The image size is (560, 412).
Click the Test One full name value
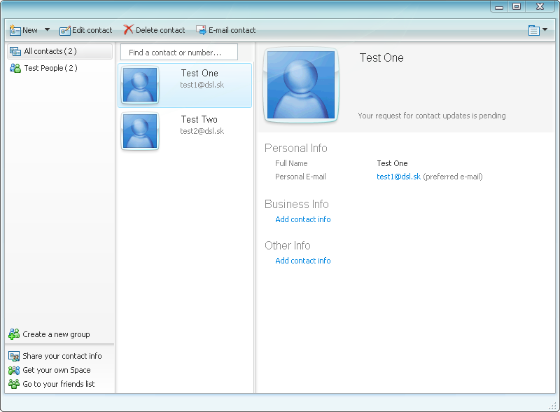click(x=392, y=163)
